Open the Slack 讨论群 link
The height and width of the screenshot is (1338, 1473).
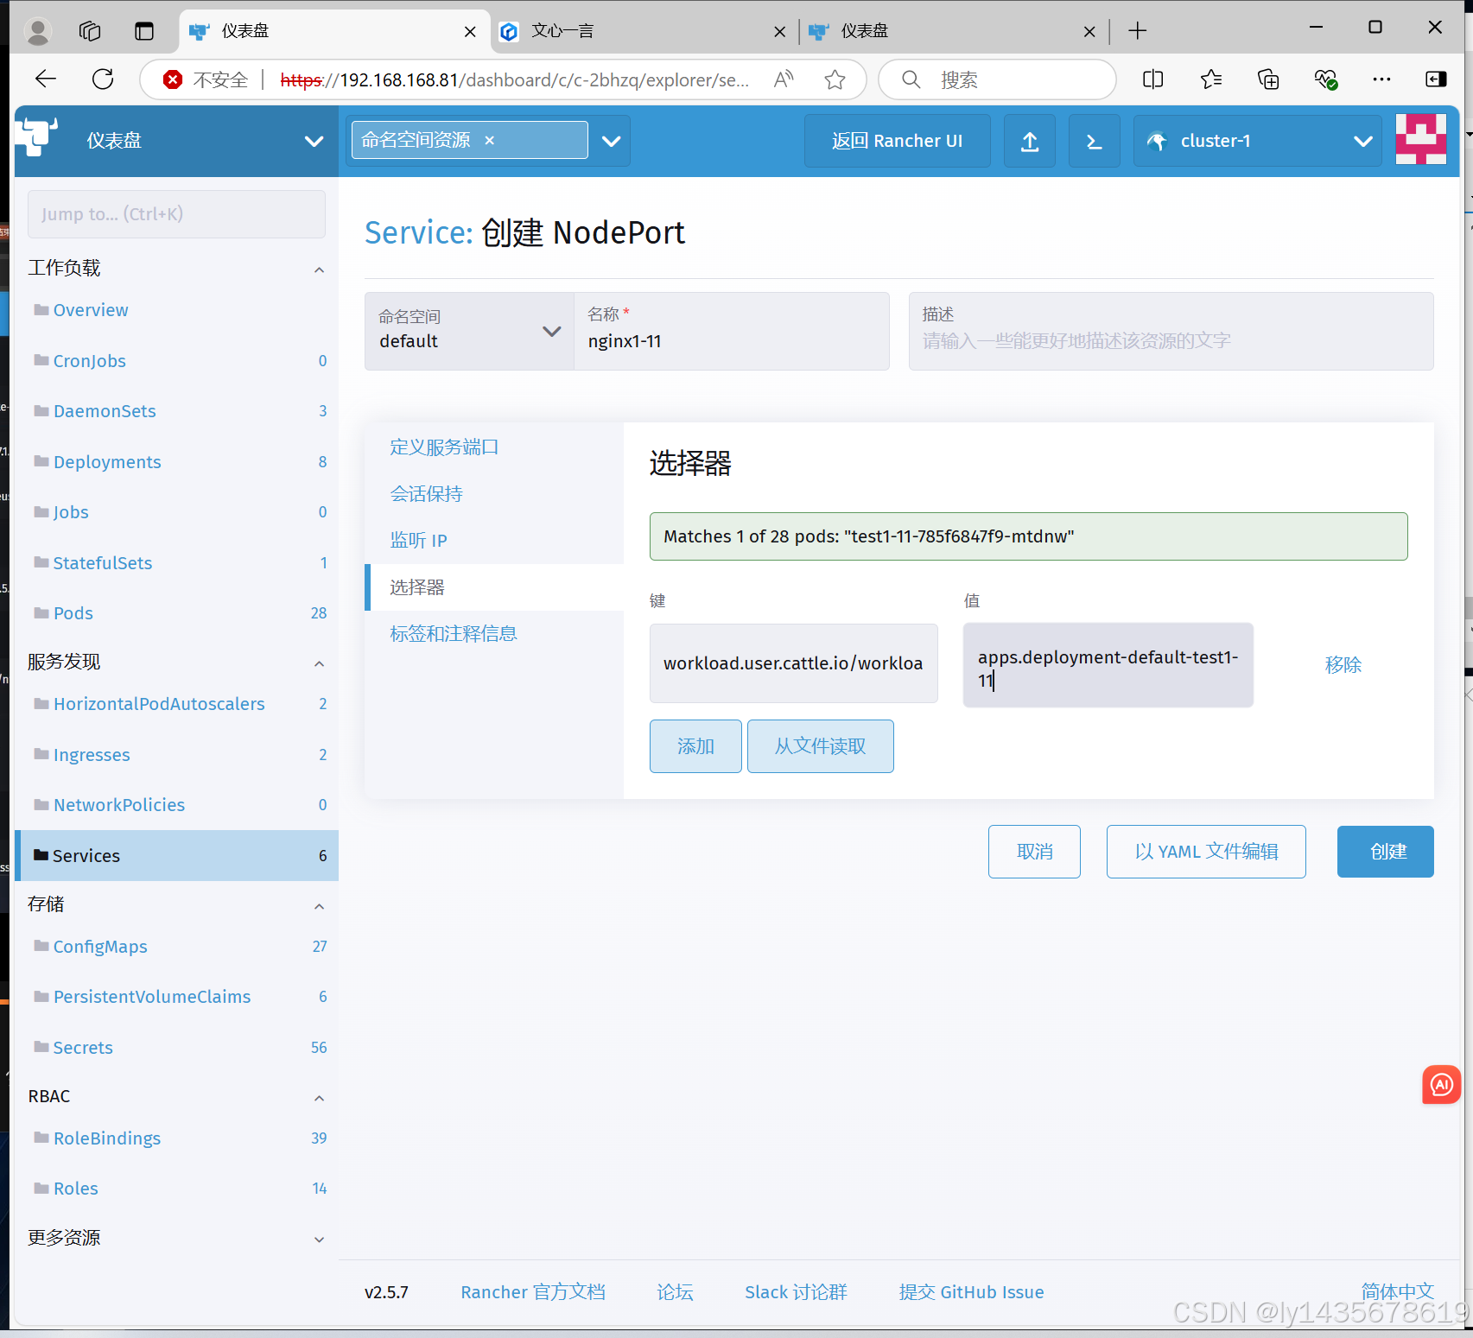coord(796,1292)
